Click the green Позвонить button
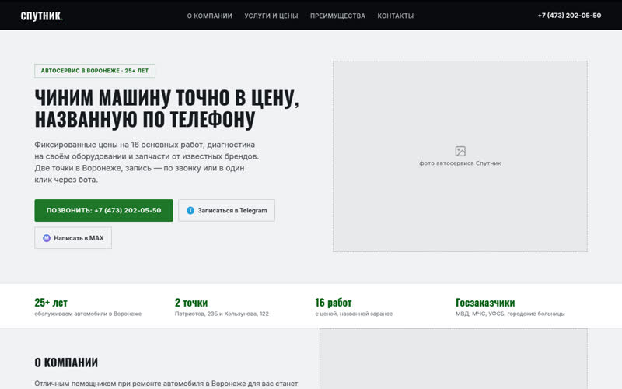622x389 pixels. tap(103, 210)
